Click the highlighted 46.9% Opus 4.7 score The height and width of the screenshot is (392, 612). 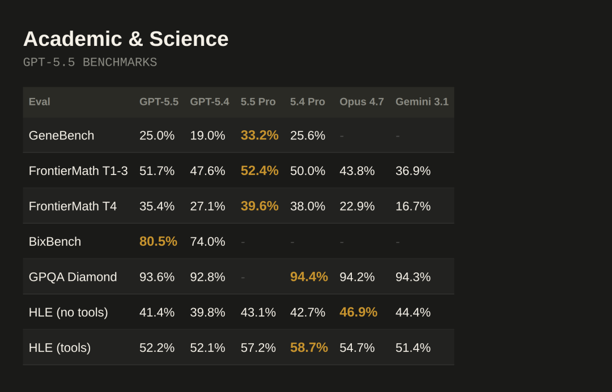[358, 312]
